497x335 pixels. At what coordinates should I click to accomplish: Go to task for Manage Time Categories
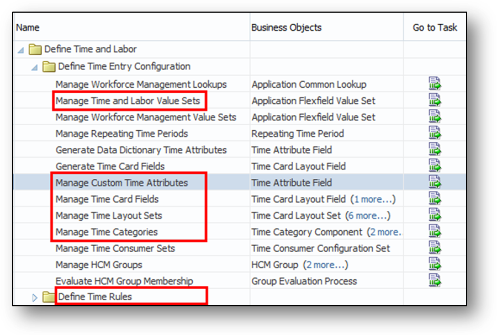click(x=435, y=232)
